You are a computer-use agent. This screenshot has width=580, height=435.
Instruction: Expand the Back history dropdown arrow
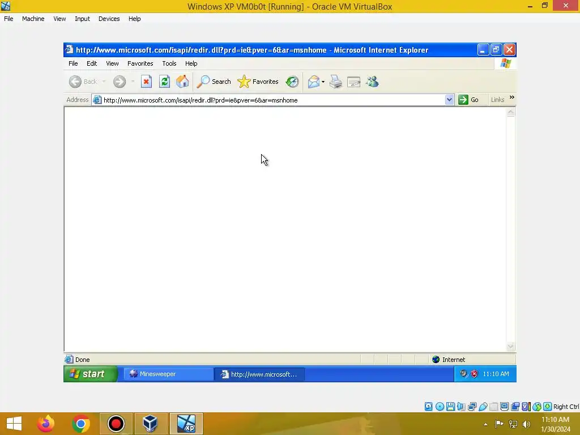click(104, 82)
